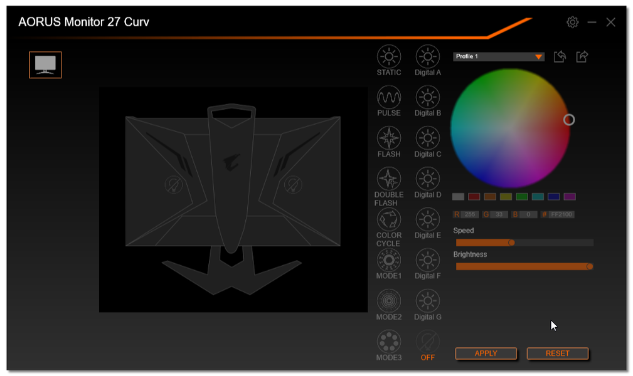Viewport: 633px width, 376px height.
Task: Click the left disabled LED zone on preview
Action: pyautogui.click(x=174, y=185)
